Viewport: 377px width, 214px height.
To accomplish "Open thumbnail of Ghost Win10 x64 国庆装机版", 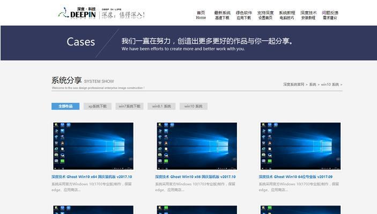I will pyautogui.click(x=93, y=146).
